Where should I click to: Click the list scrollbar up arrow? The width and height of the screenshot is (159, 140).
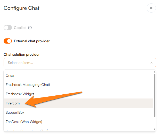[155, 72]
